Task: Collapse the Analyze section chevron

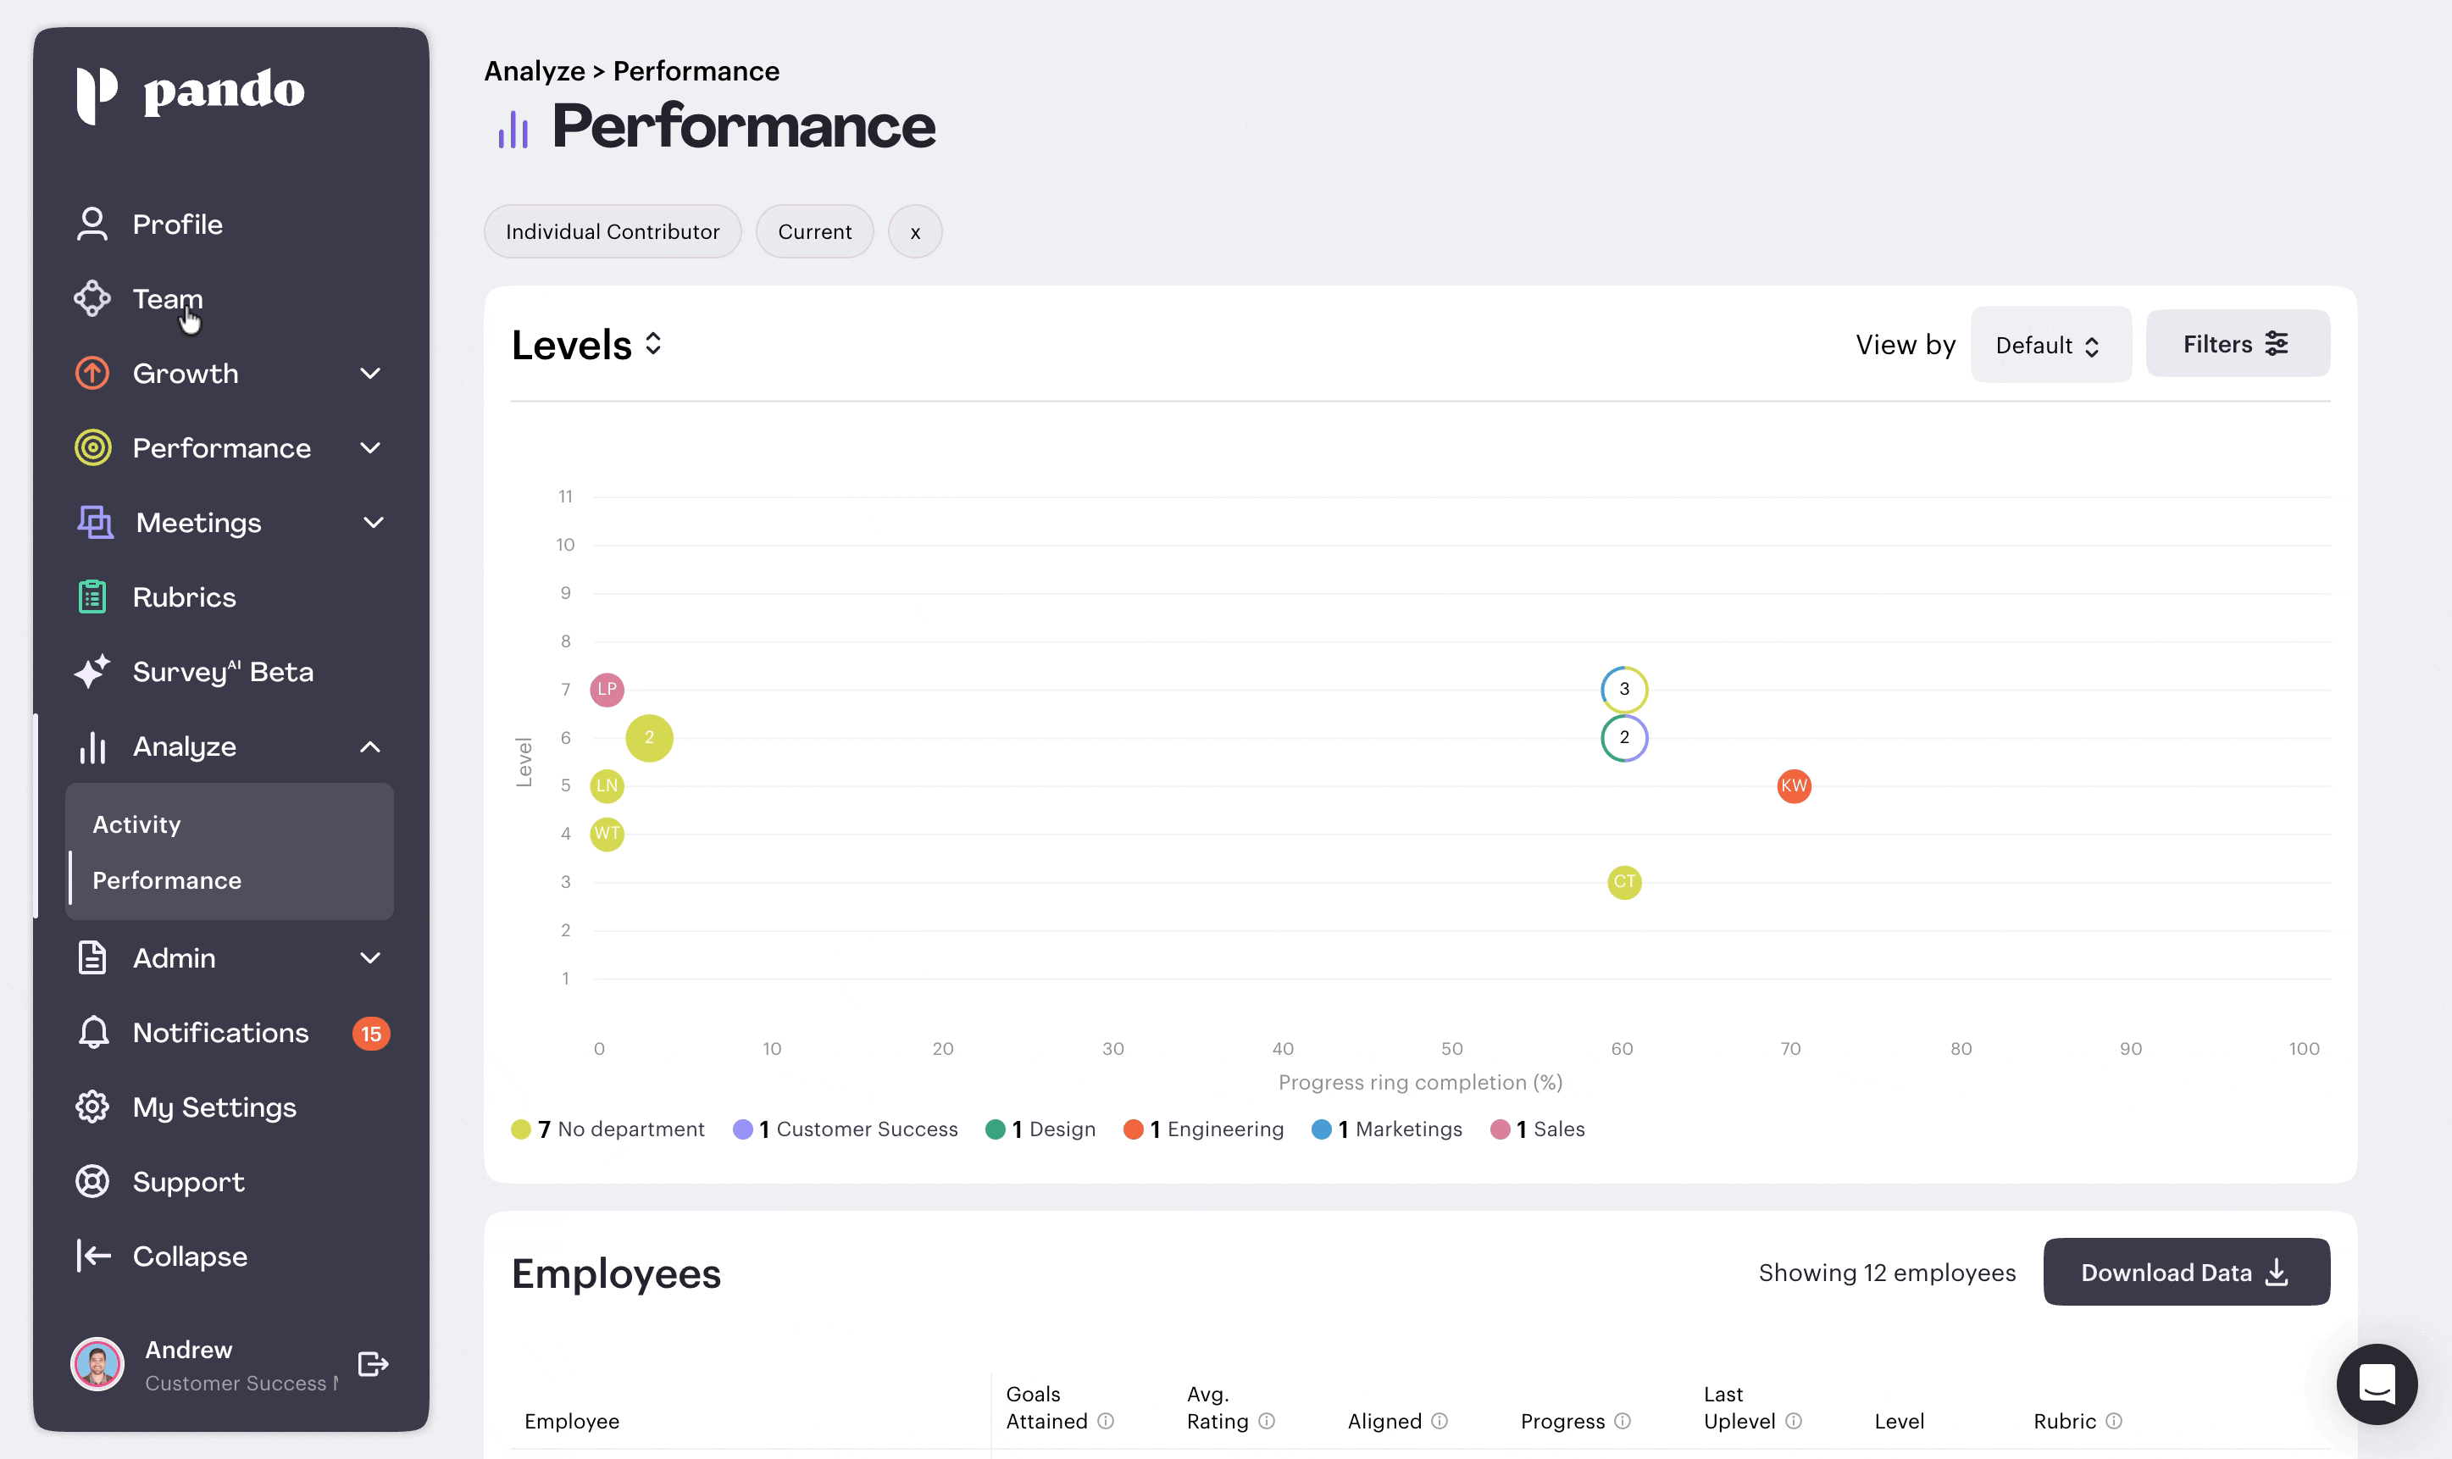Action: point(370,747)
